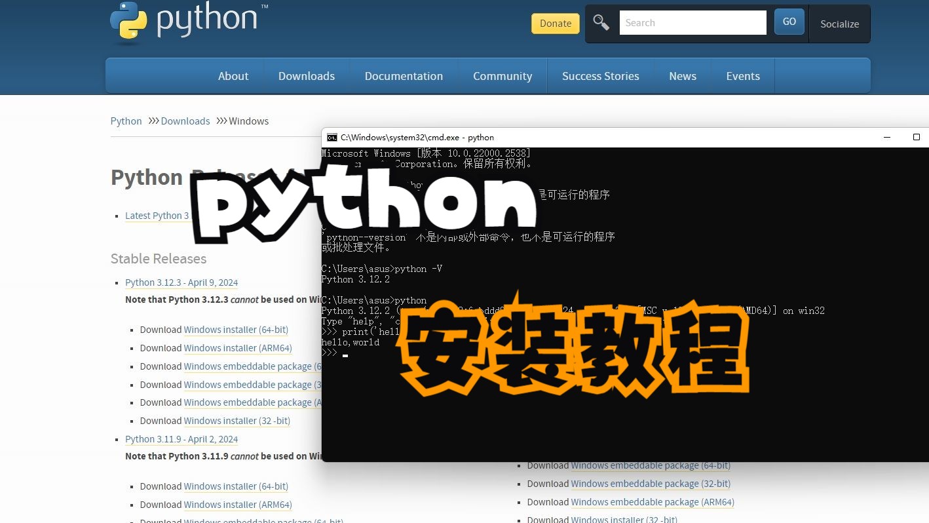Click the cmd.exe window title icon

pos(332,138)
